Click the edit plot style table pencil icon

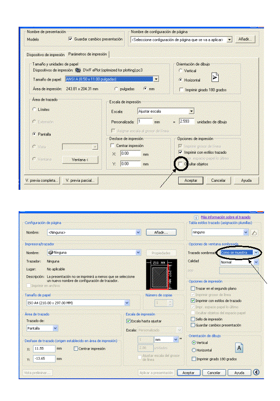[254, 233]
